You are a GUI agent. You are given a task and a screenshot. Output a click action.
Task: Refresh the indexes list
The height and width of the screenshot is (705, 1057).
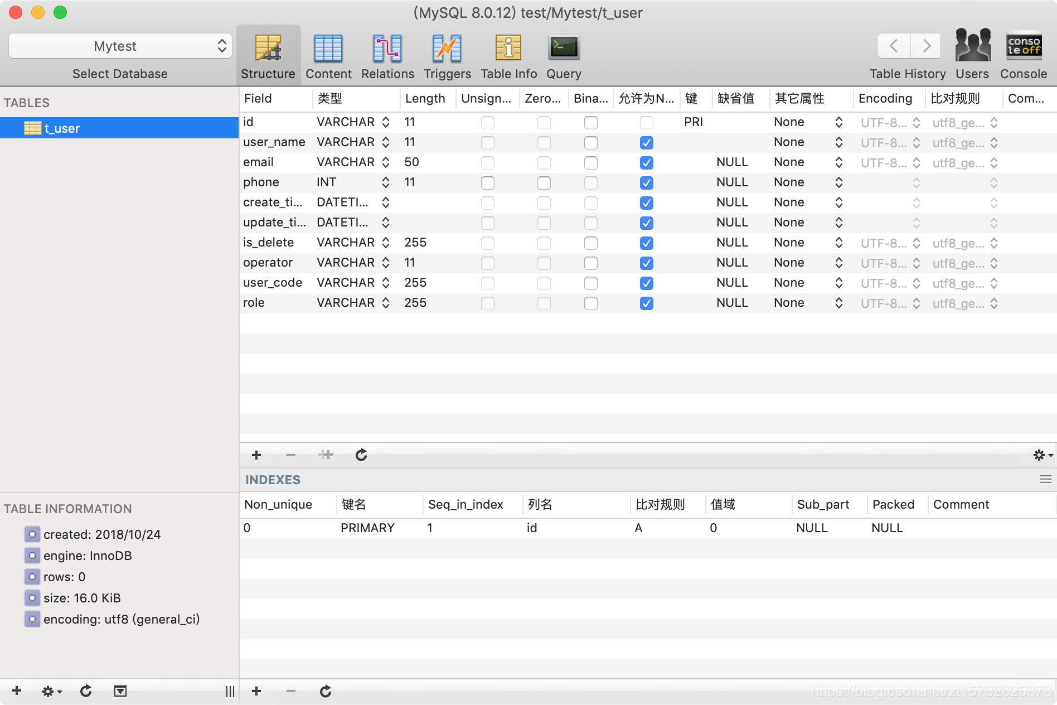click(x=326, y=692)
